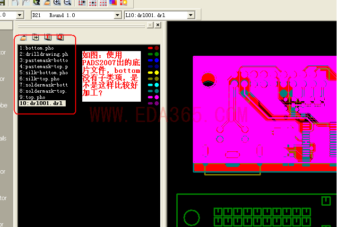Viewport: 337px width, 227px height.
Task: Click the teal draw-color pill for soldermask-top
Action: [150, 91]
